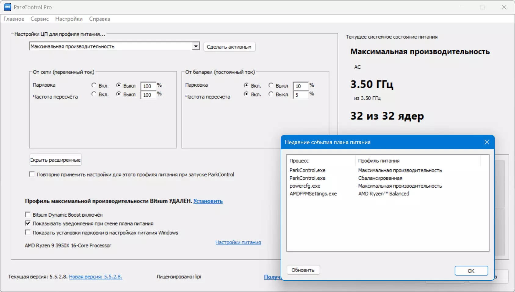Click the AC parking percentage field
515x292 pixels.
point(148,86)
